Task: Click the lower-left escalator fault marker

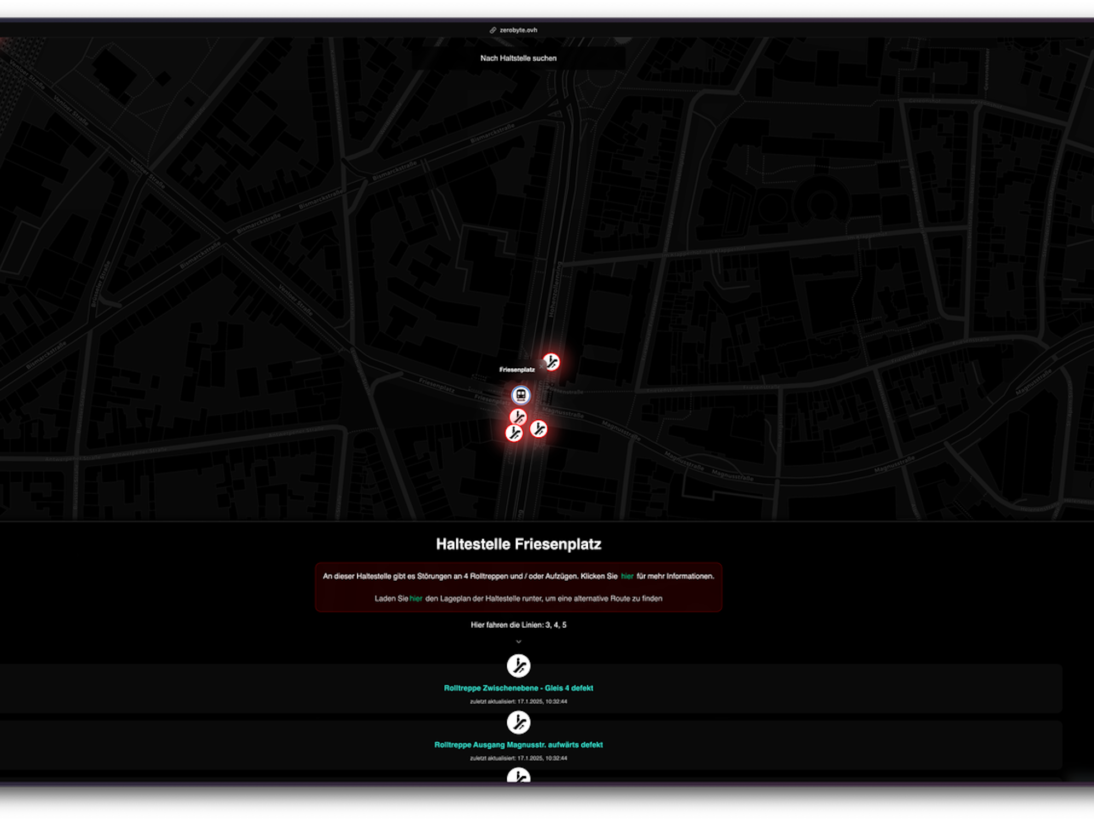Action: click(x=513, y=433)
